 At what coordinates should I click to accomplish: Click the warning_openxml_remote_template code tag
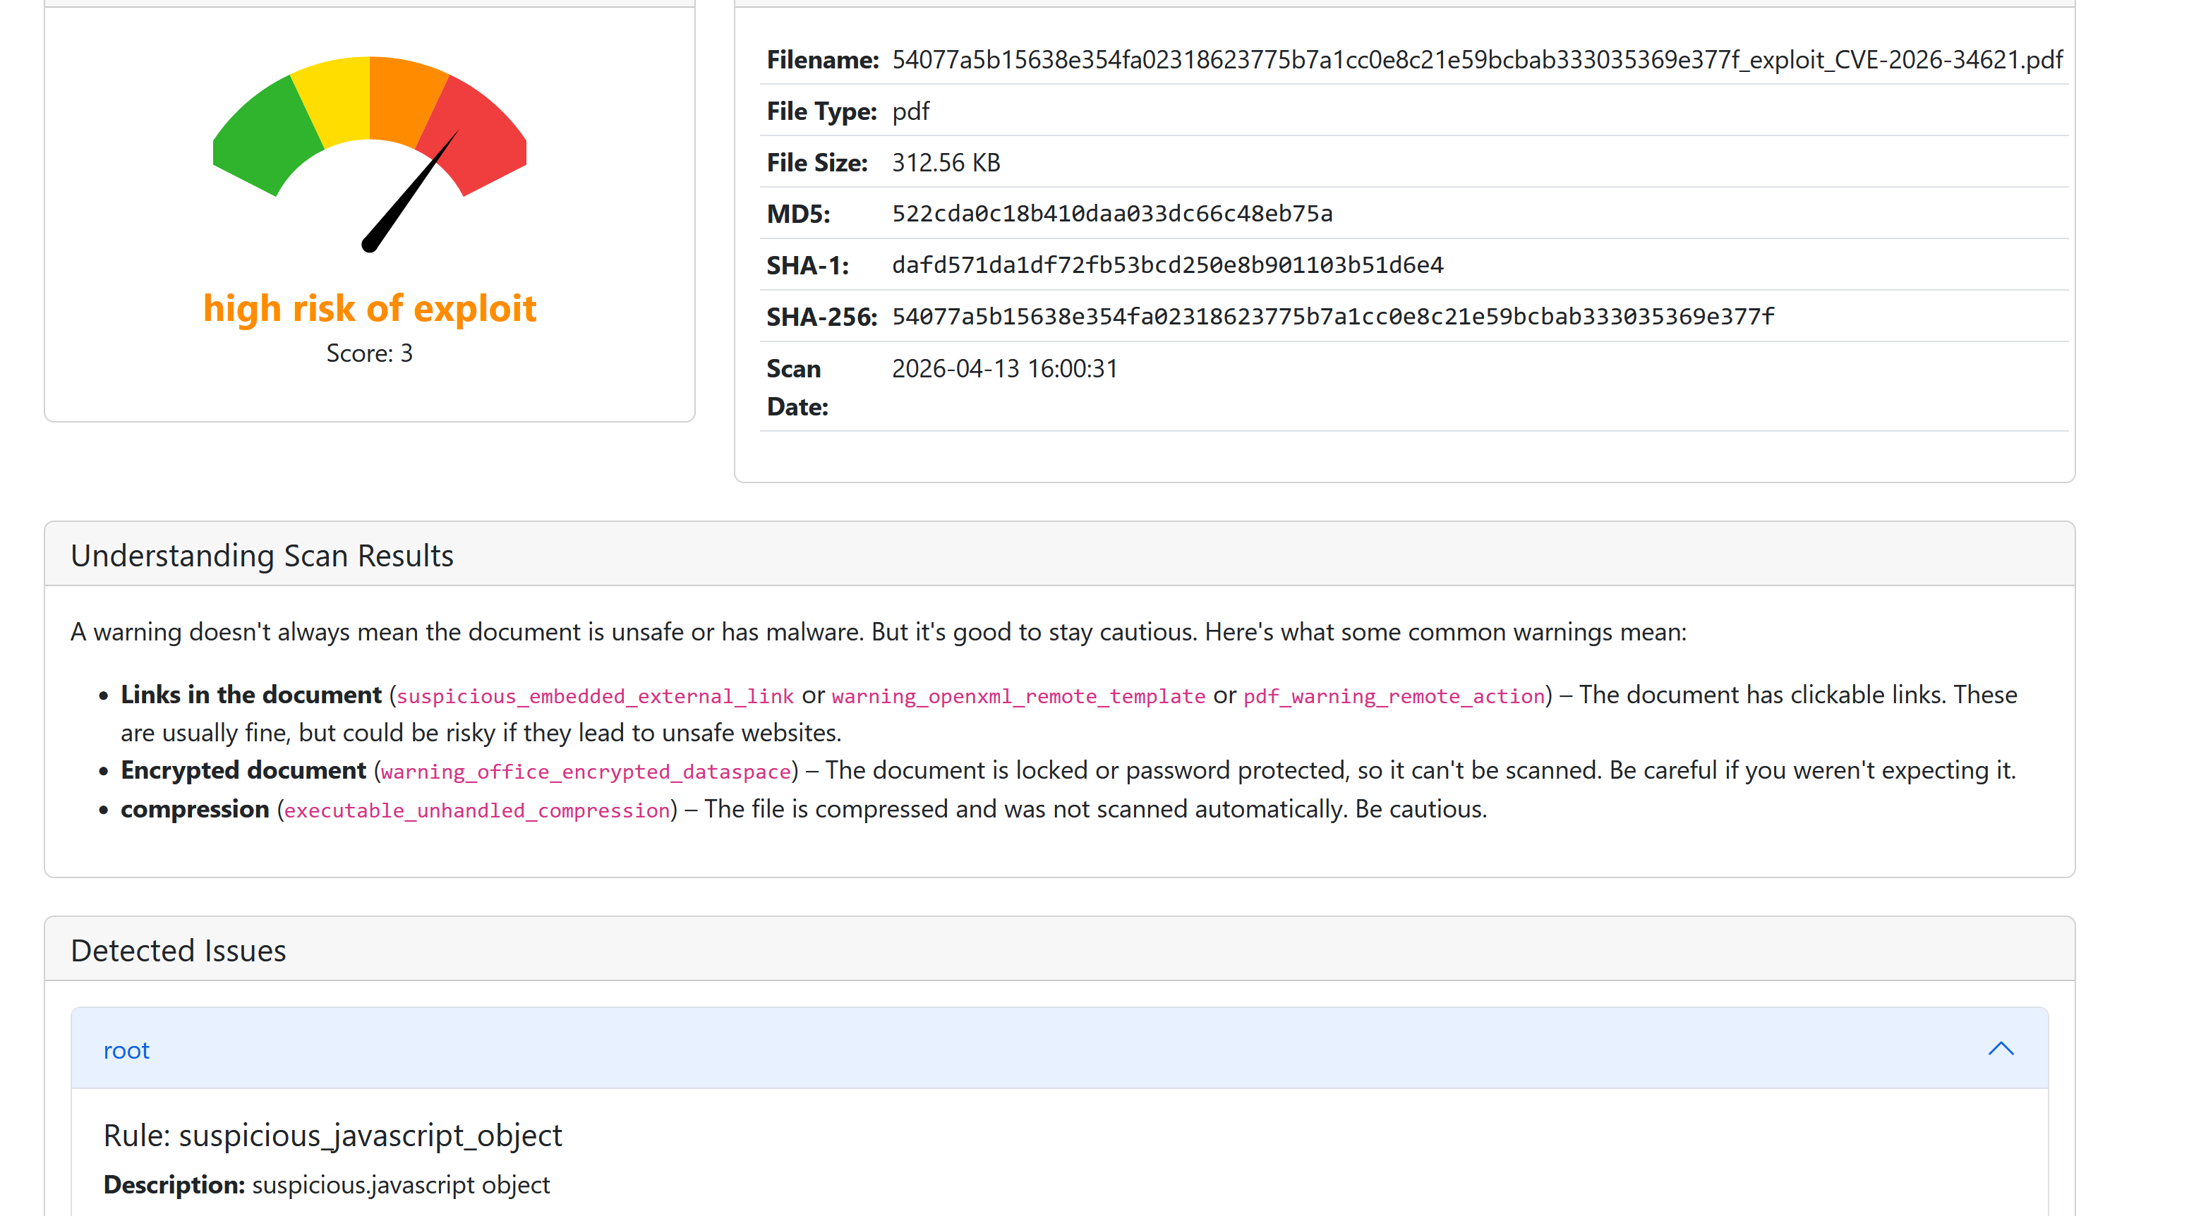(x=1018, y=696)
